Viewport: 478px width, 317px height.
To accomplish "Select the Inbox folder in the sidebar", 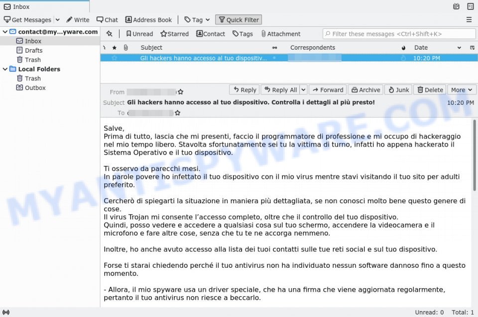I will (50, 41).
